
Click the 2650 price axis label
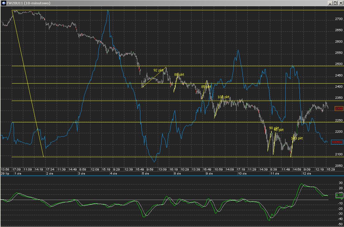click(x=339, y=30)
